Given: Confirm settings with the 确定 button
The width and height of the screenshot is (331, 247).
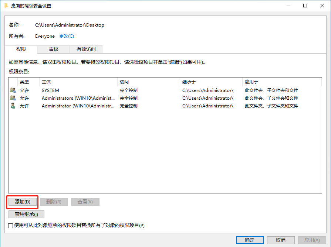Looking at the screenshot, I should (250, 240).
